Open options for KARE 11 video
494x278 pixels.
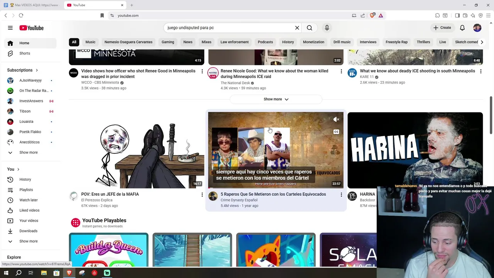pyautogui.click(x=480, y=71)
